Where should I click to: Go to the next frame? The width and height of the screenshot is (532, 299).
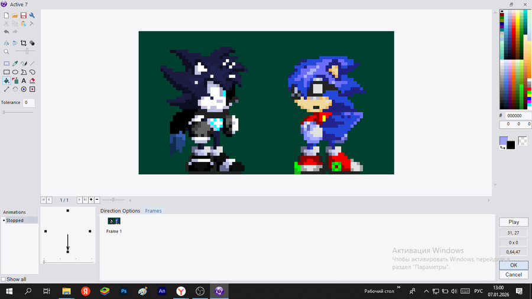(x=79, y=200)
